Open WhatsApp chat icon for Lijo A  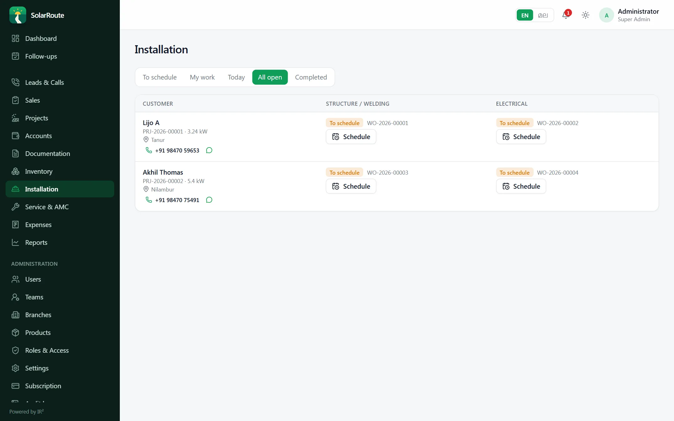click(x=209, y=150)
